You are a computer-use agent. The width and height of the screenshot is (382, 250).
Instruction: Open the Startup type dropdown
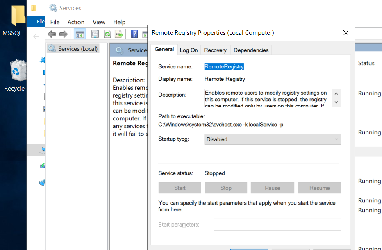(273, 139)
